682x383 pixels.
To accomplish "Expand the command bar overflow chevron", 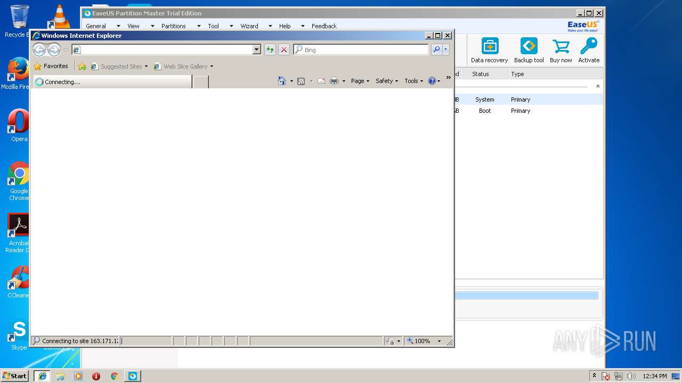I will tap(448, 78).
